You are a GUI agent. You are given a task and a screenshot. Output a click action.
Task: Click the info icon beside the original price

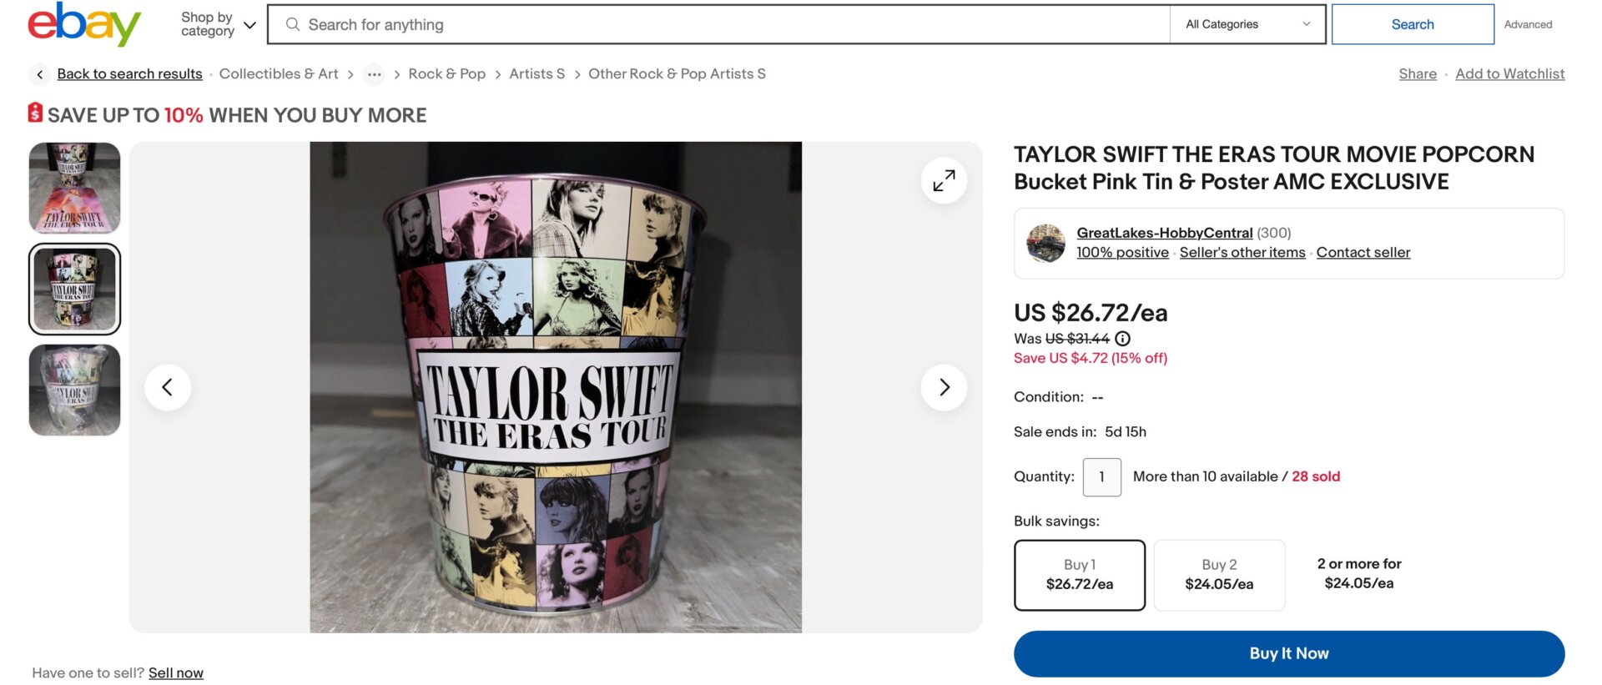click(1123, 339)
